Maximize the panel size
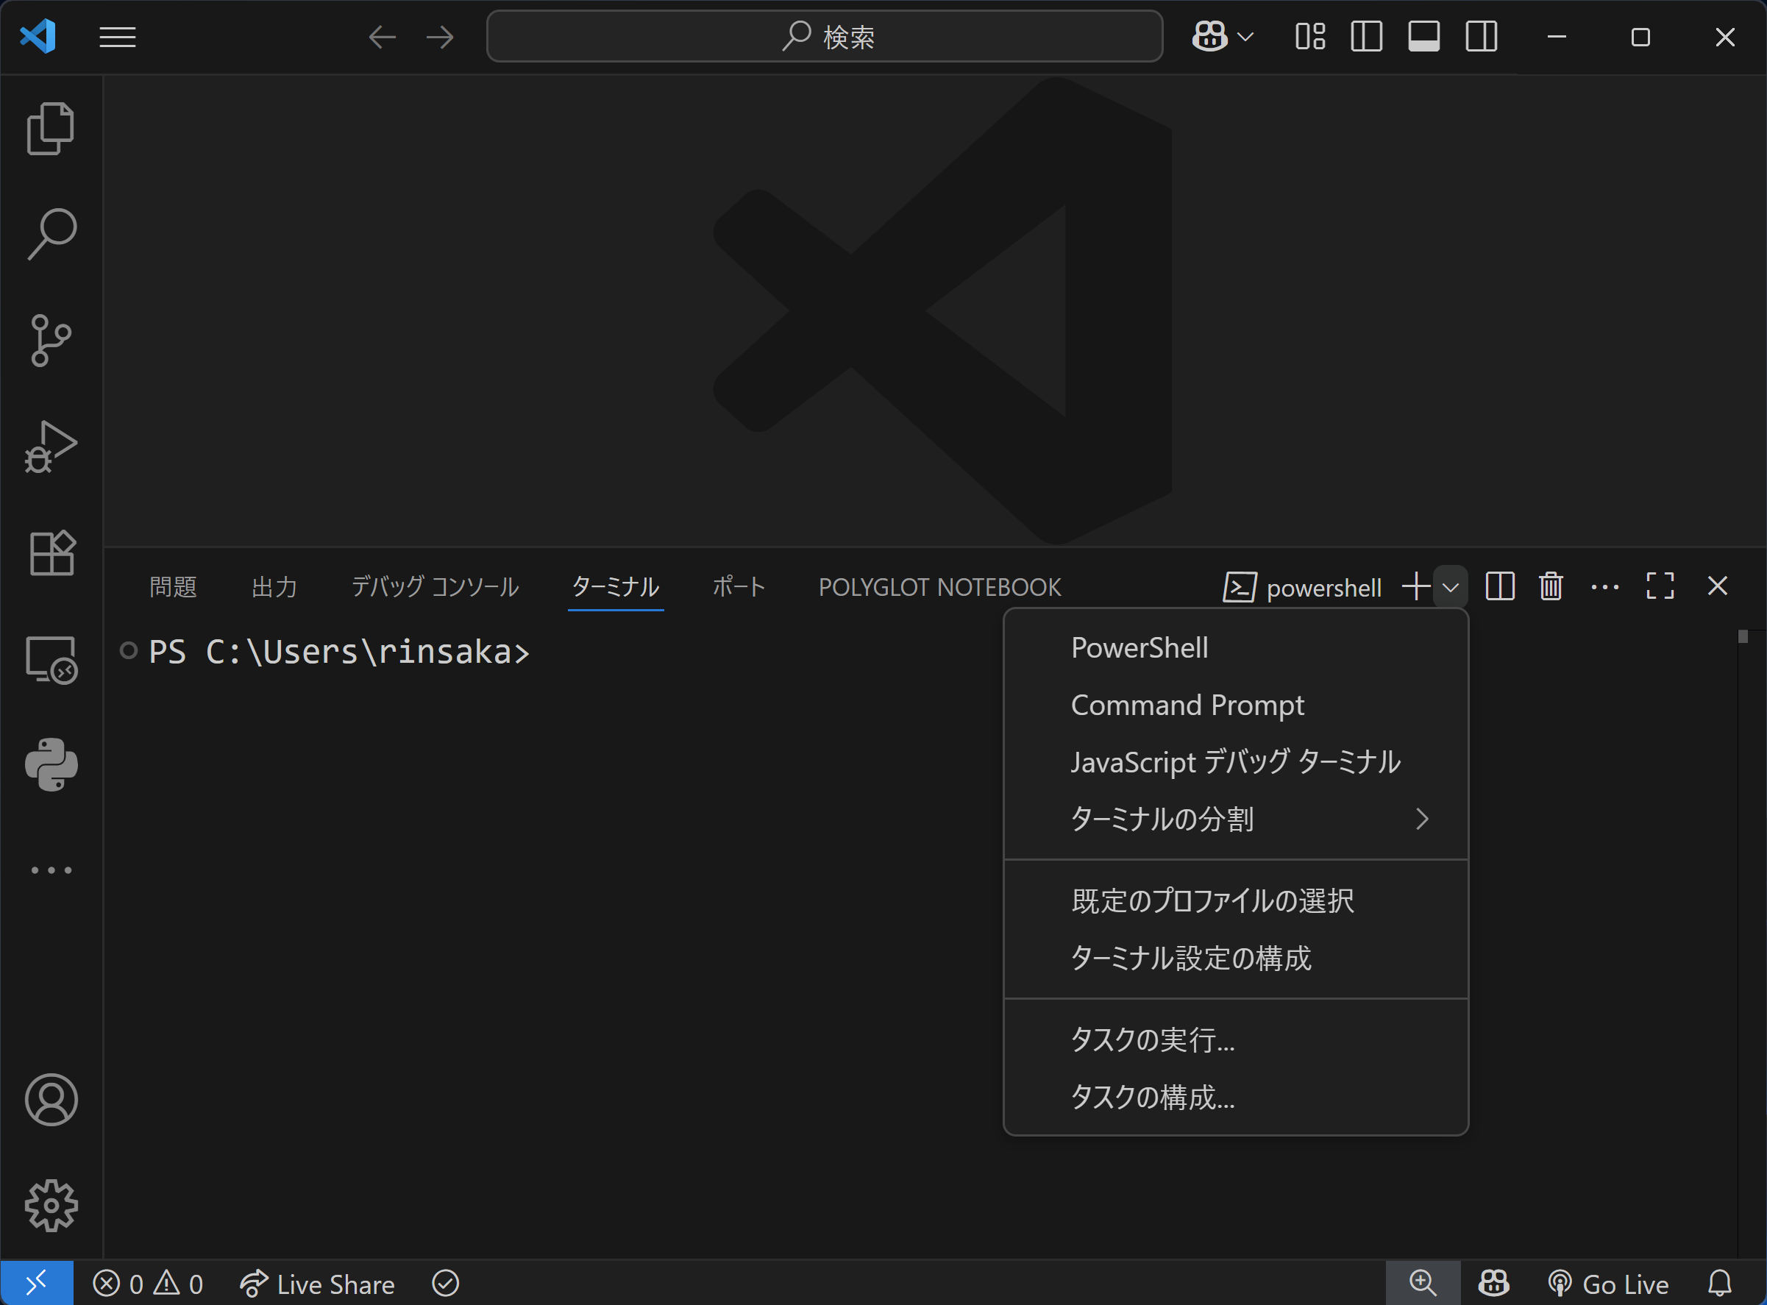1767x1305 pixels. click(1660, 586)
